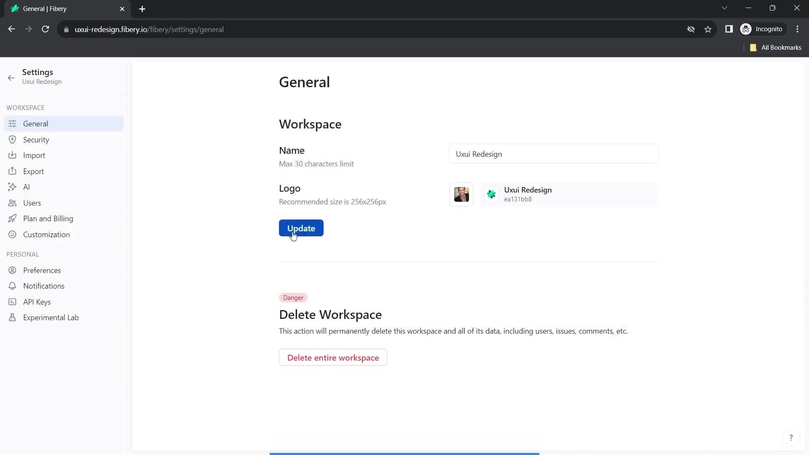Select the Customization settings menu item
This screenshot has height=455, width=809.
coord(46,234)
